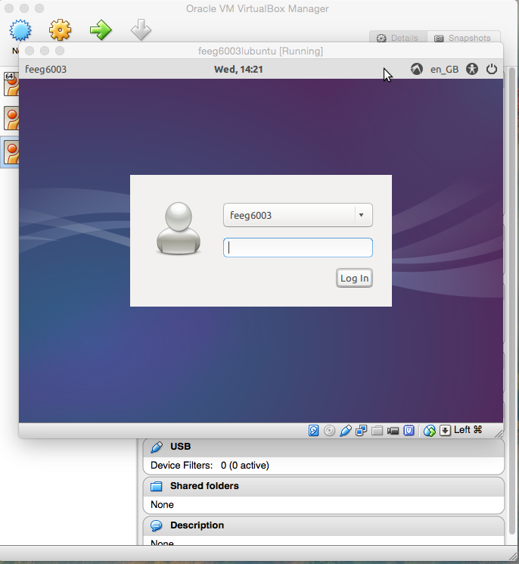Viewport: 519px width, 564px height.
Task: Click the Shared folders blue folder icon
Action: (x=157, y=486)
